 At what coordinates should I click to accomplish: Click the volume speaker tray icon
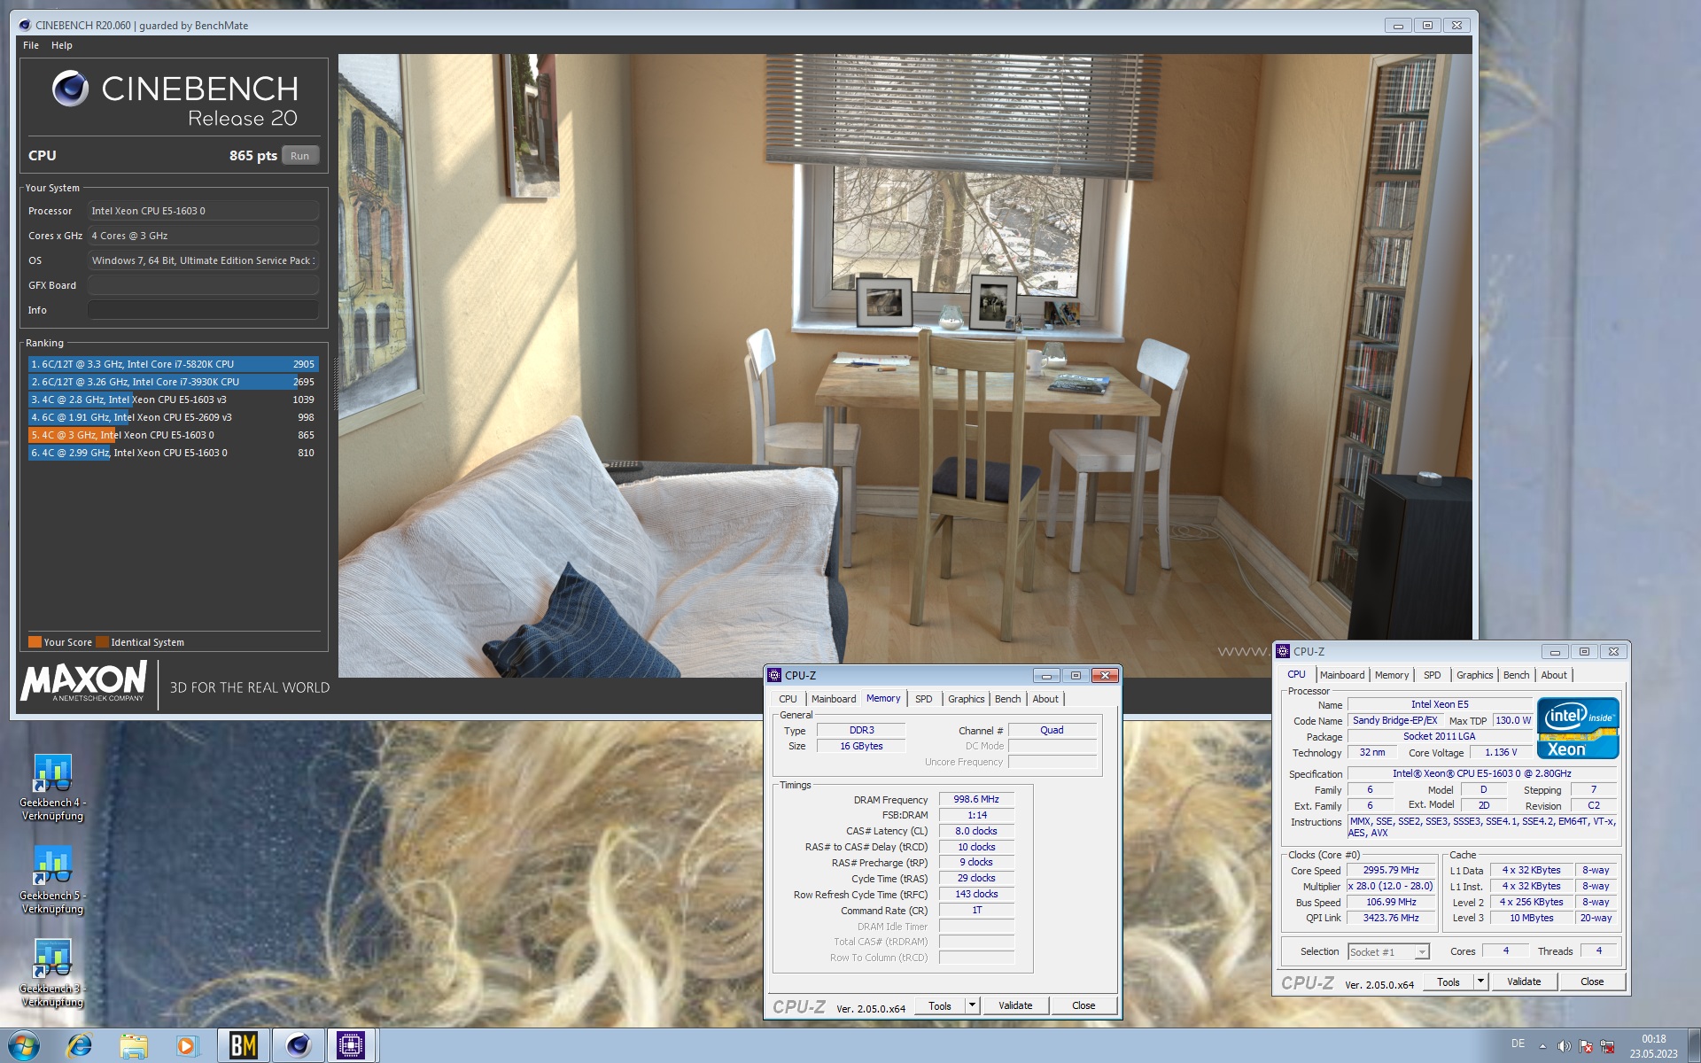[x=1564, y=1047]
